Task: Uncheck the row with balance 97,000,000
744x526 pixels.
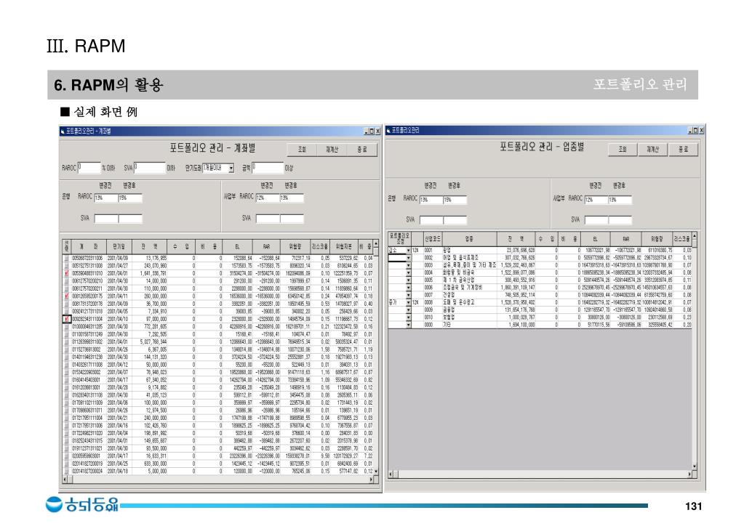Action: [x=67, y=320]
